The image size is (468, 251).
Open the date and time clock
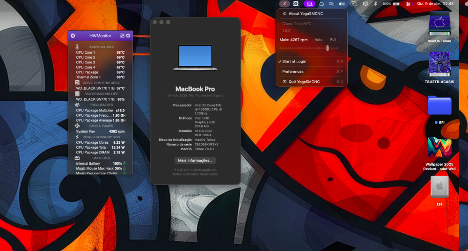coord(435,4)
